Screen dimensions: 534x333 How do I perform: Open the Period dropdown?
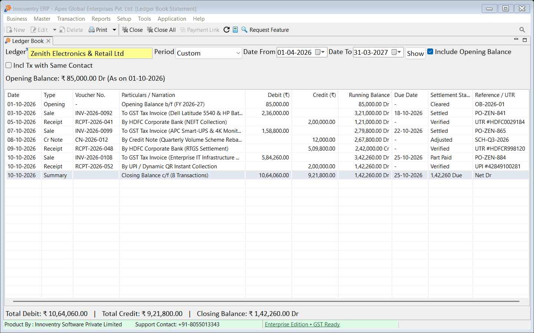(208, 53)
